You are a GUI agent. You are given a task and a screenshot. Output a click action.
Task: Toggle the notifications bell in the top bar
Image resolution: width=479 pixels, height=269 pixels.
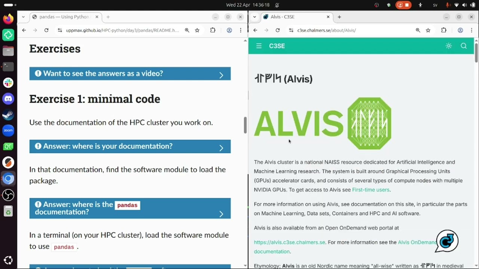coord(277,5)
